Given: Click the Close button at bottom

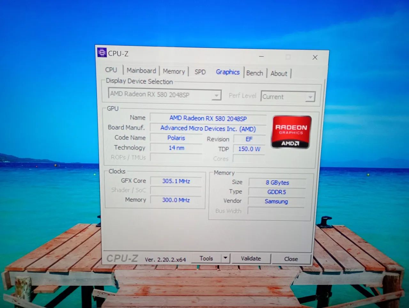Looking at the screenshot, I should coord(291,259).
